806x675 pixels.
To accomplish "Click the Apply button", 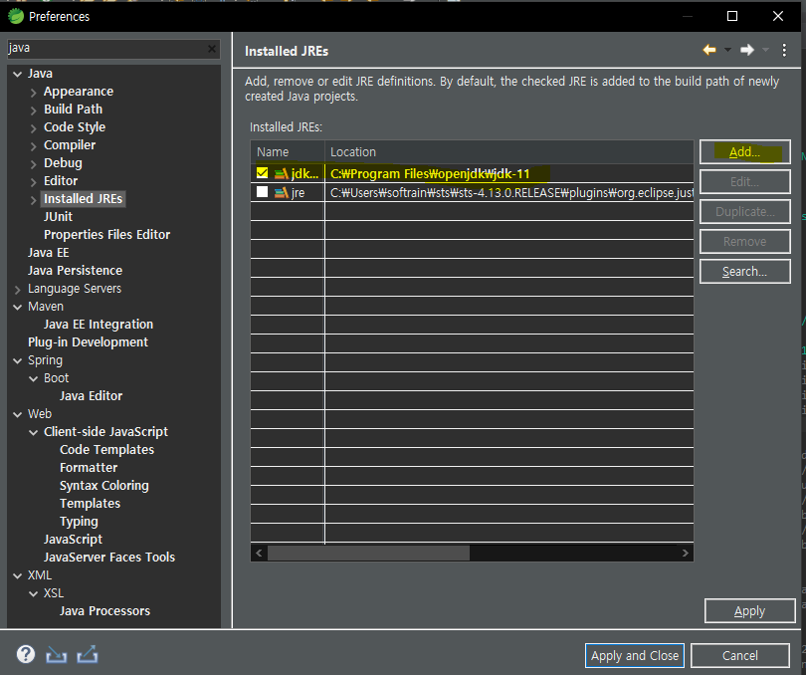I will coord(749,610).
